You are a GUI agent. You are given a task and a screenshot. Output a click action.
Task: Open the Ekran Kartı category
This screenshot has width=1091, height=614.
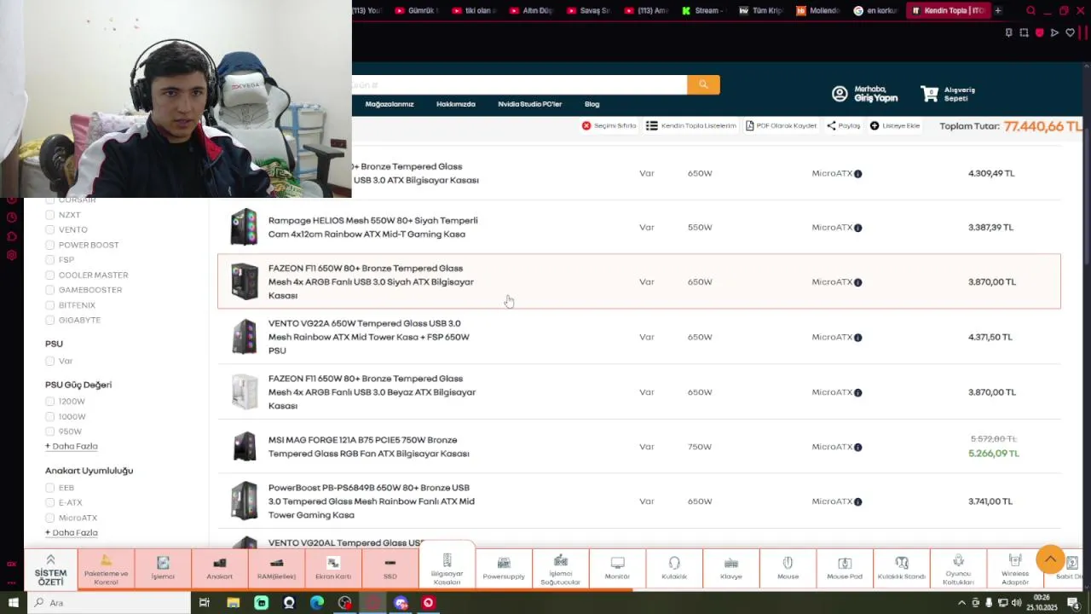[x=333, y=569]
